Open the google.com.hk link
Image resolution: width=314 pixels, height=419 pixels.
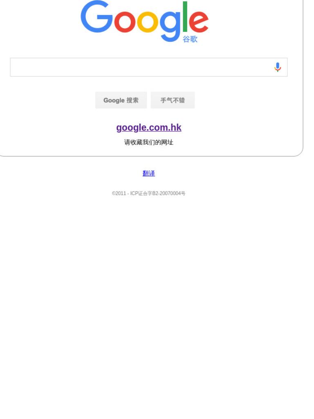[149, 128]
